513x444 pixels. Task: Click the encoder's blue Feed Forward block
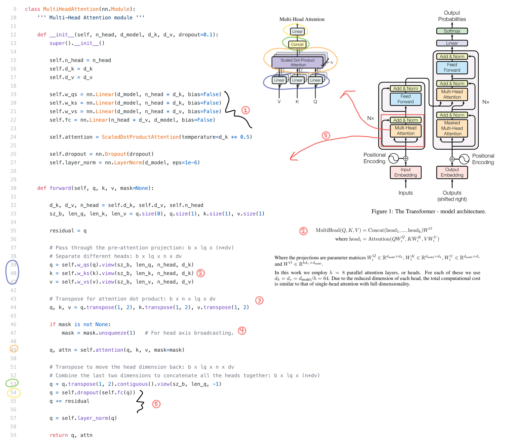[405, 99]
